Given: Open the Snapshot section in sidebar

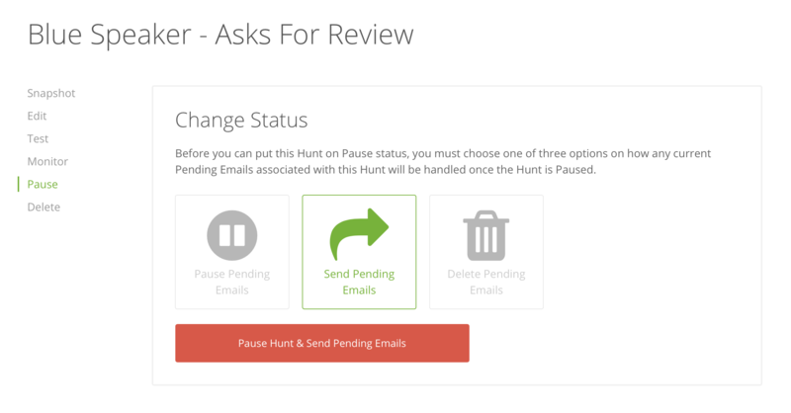Looking at the screenshot, I should [51, 93].
